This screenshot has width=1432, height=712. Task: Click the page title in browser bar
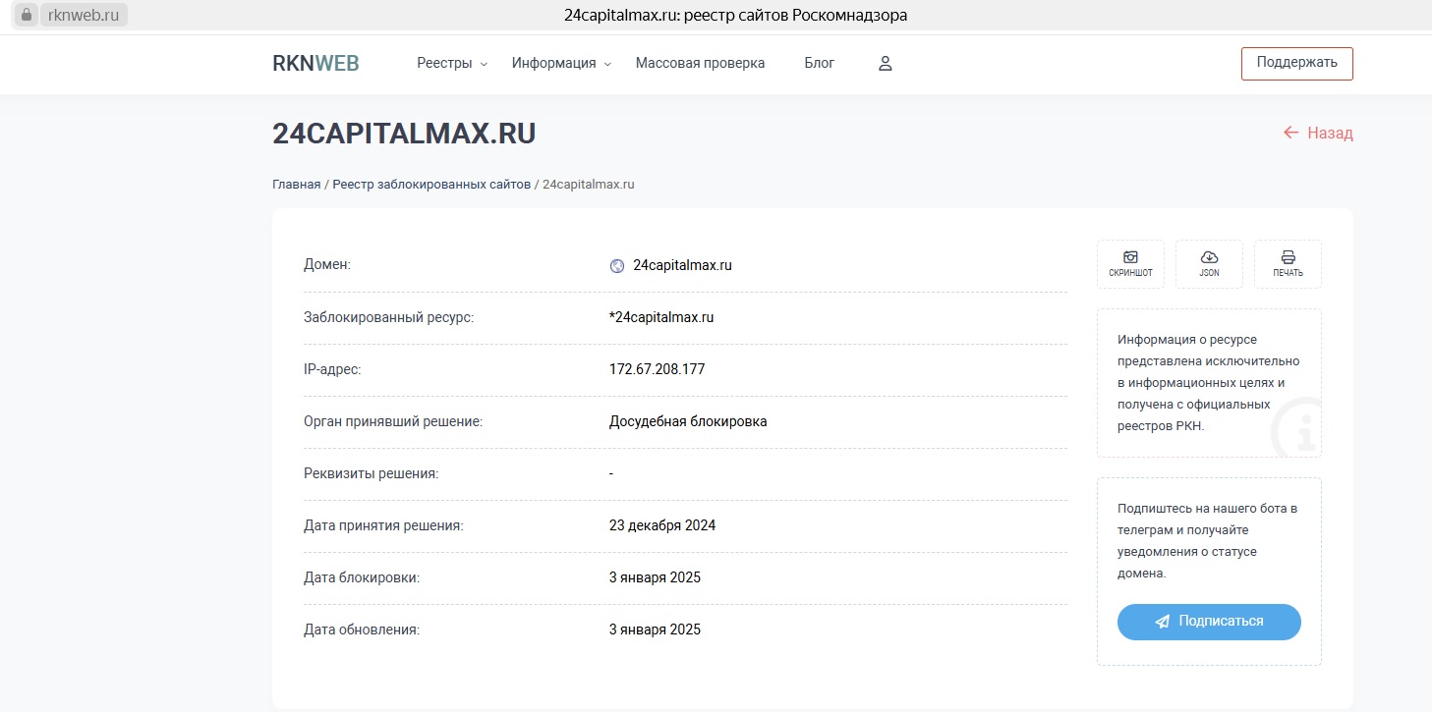click(736, 15)
